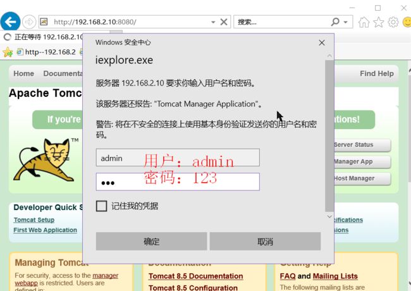Open Tomcat 8.5 Configuration link

click(193, 288)
